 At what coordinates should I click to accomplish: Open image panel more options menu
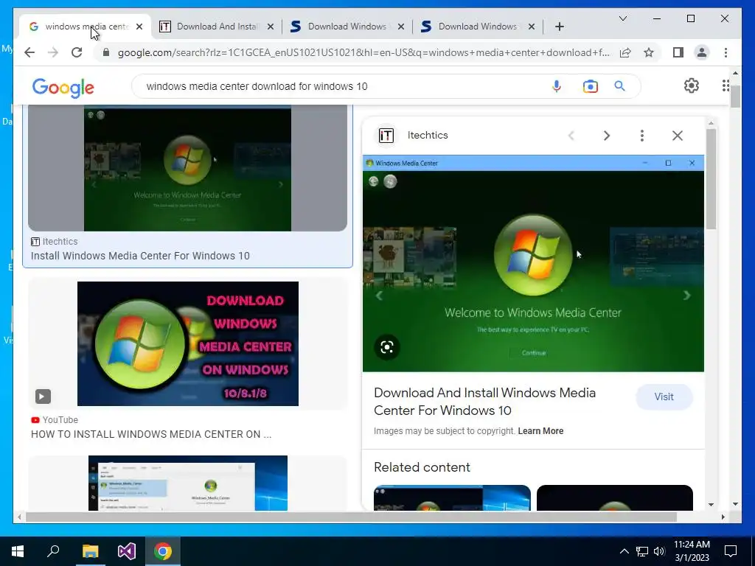click(x=642, y=136)
